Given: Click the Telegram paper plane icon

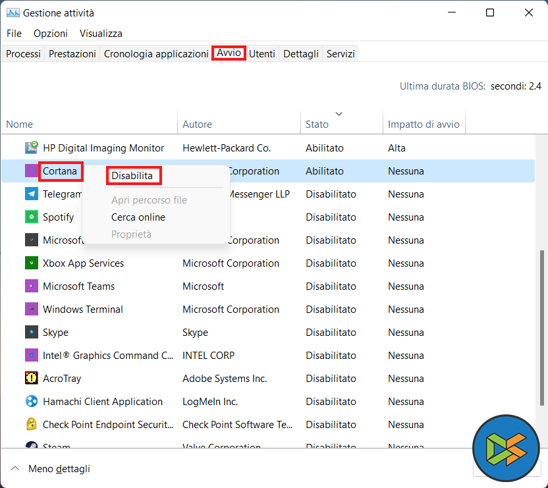Looking at the screenshot, I should coord(31,194).
